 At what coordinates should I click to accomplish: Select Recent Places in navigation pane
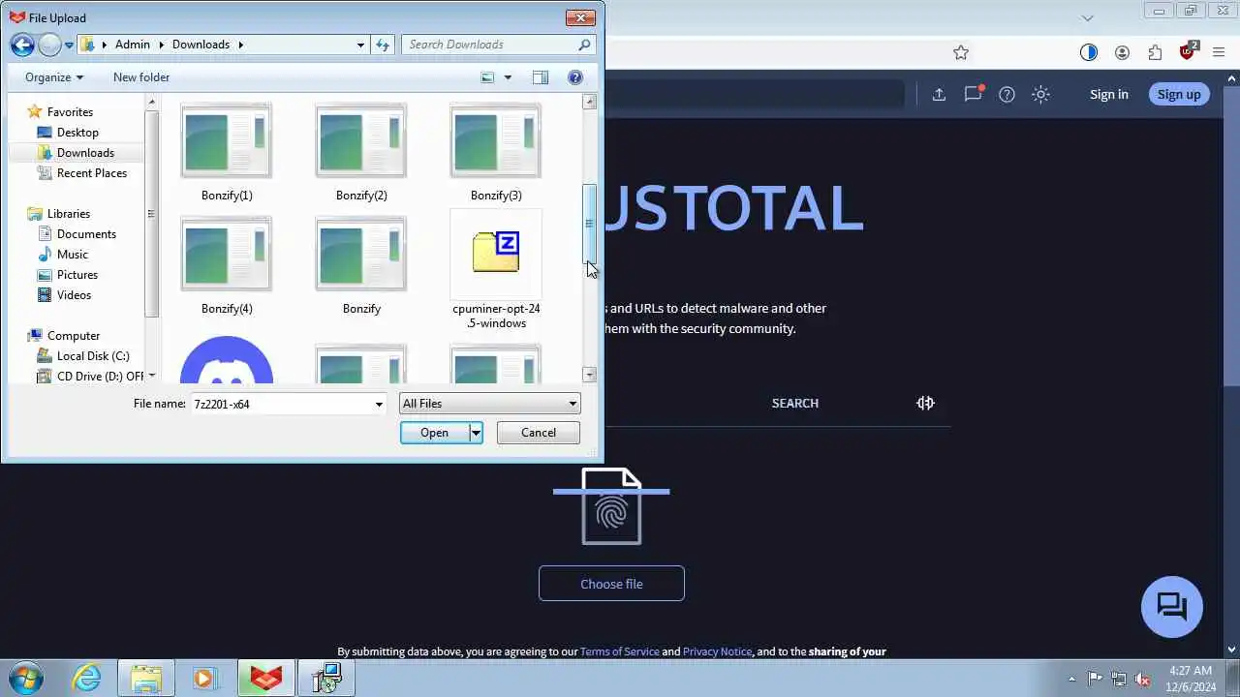92,173
